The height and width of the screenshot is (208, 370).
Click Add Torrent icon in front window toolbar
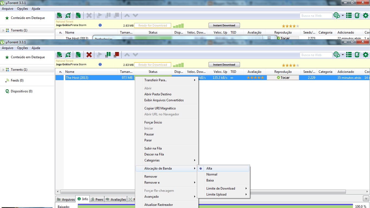(x=59, y=55)
